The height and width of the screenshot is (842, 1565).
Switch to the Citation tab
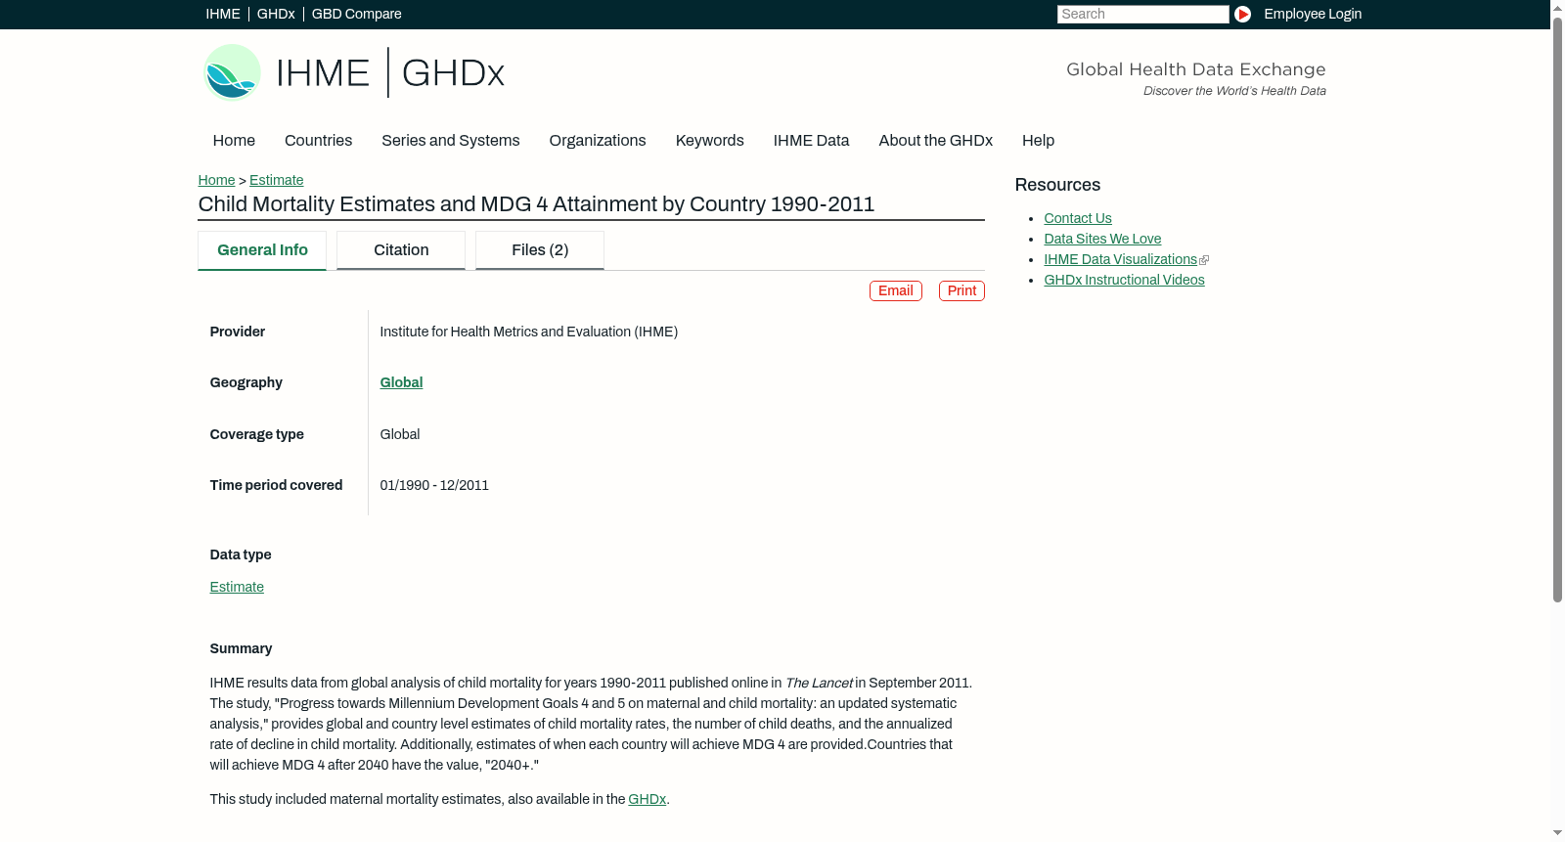coord(401,250)
